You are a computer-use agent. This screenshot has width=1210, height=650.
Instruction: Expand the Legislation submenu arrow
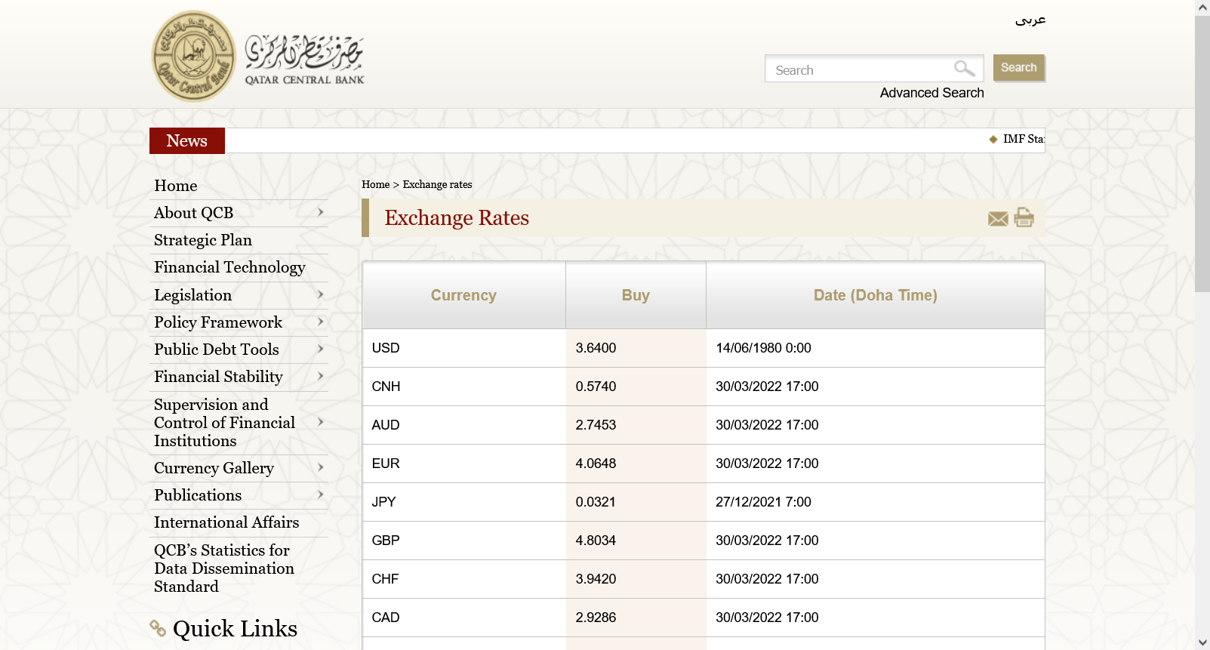[321, 295]
